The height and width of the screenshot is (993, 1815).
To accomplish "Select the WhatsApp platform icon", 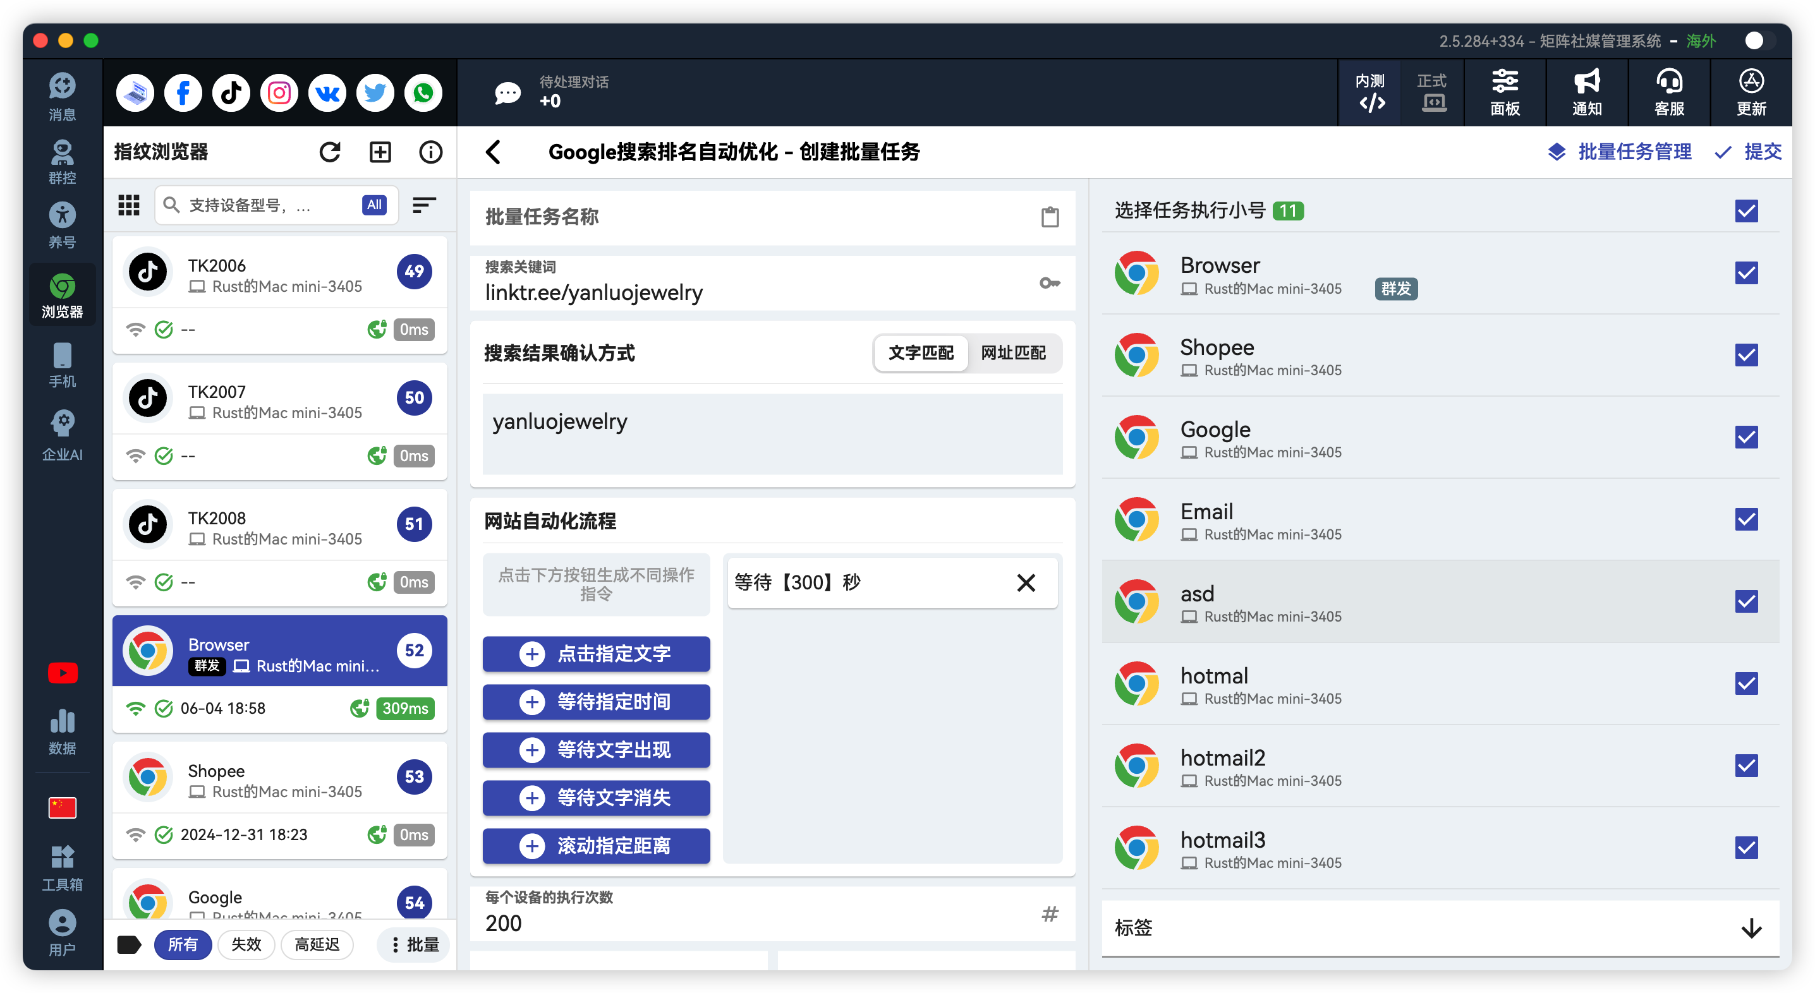I will [423, 92].
